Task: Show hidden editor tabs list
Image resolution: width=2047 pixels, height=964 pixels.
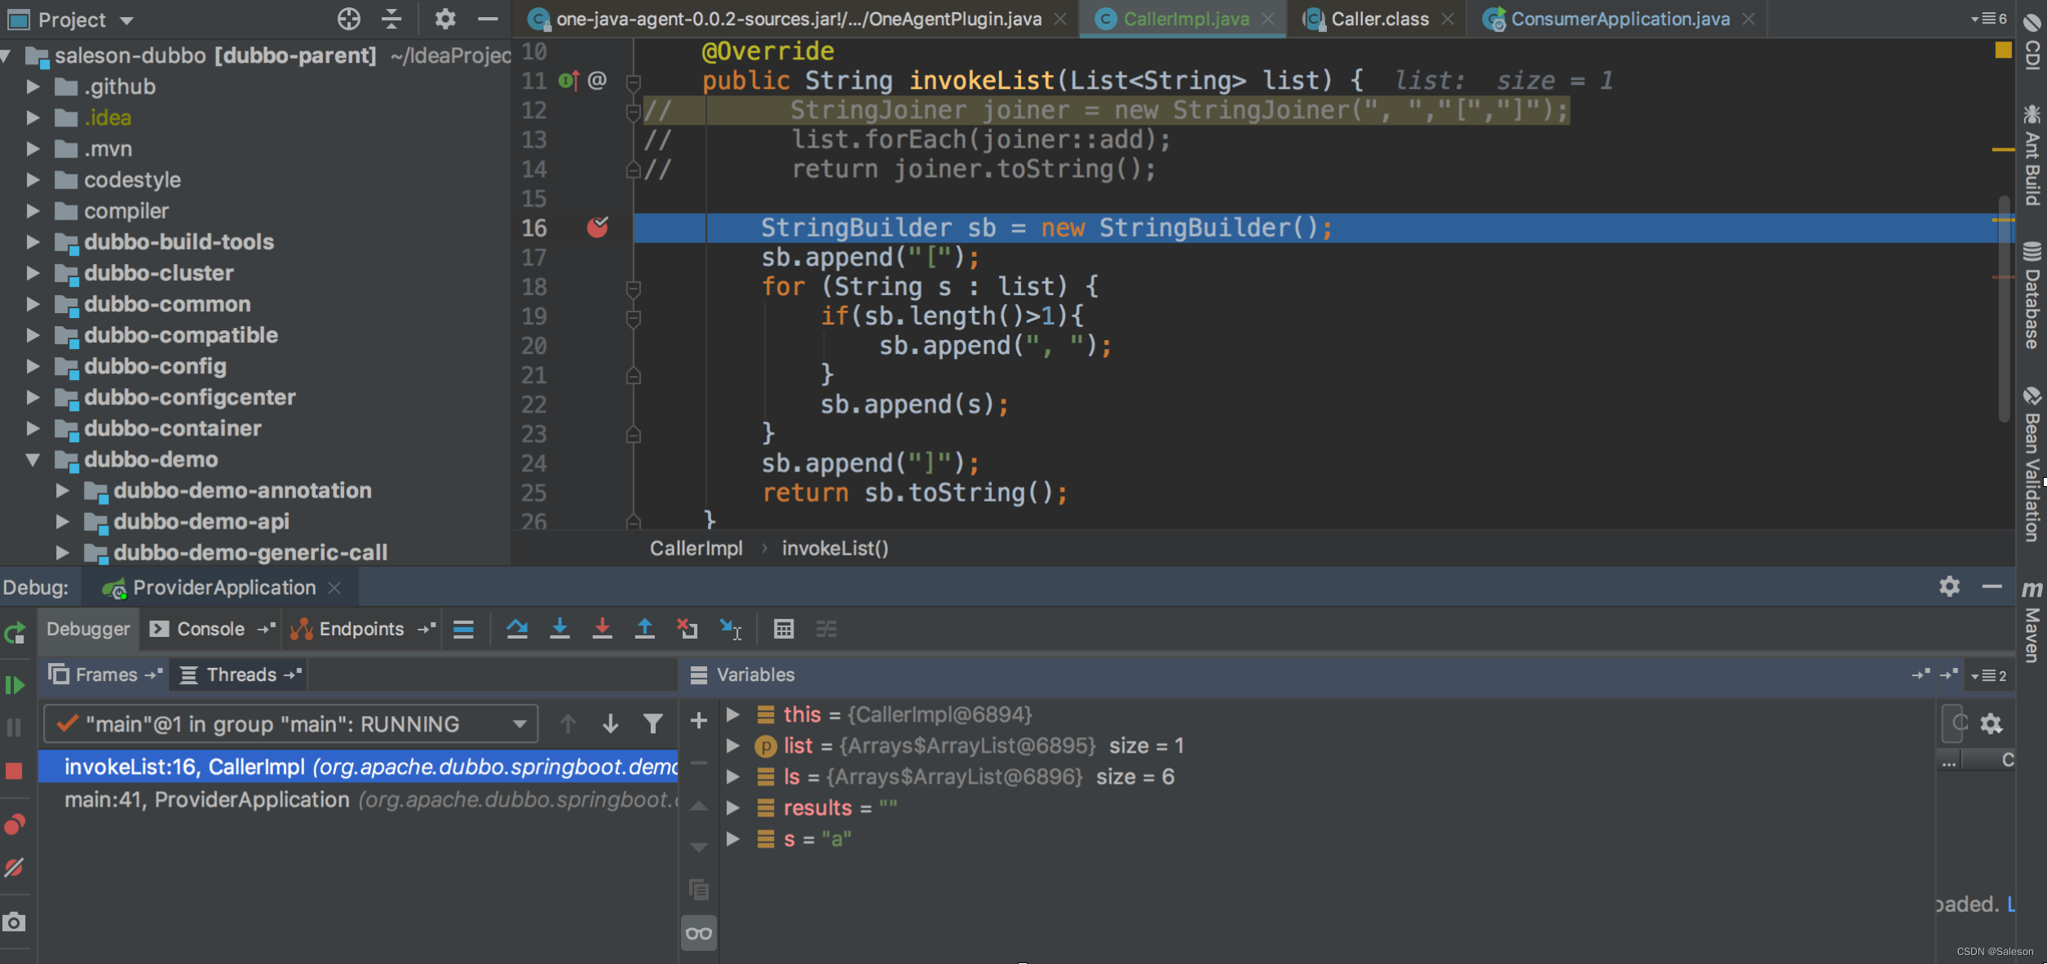Action: [x=1989, y=19]
